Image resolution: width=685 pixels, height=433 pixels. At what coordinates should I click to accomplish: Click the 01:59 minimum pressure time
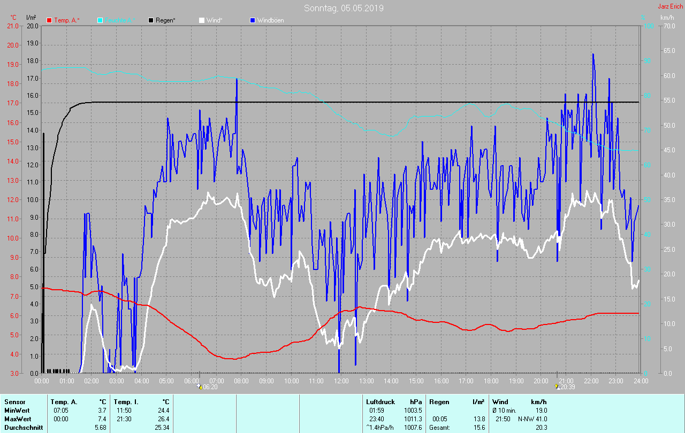[377, 411]
